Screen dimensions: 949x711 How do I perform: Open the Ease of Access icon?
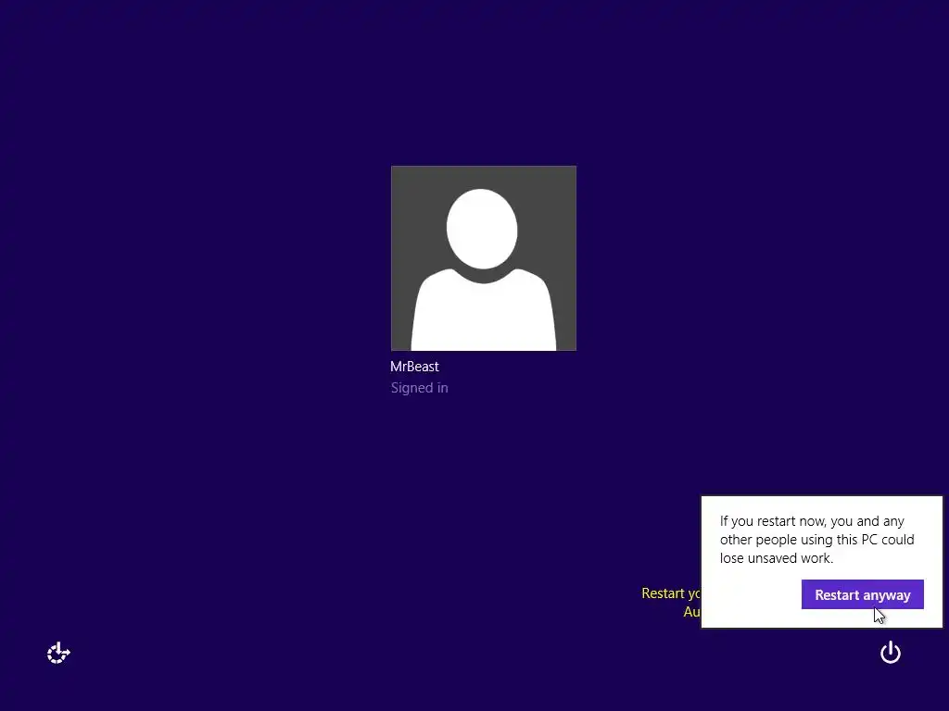pyautogui.click(x=58, y=653)
